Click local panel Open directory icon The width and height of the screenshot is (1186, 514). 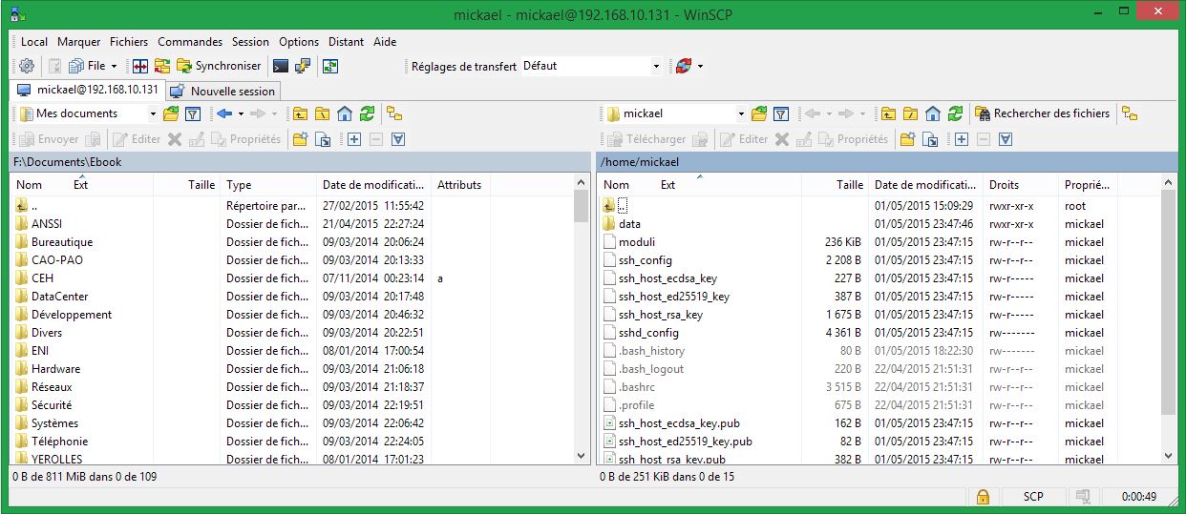point(171,113)
